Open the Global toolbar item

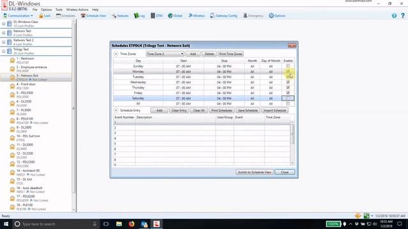coord(175,15)
